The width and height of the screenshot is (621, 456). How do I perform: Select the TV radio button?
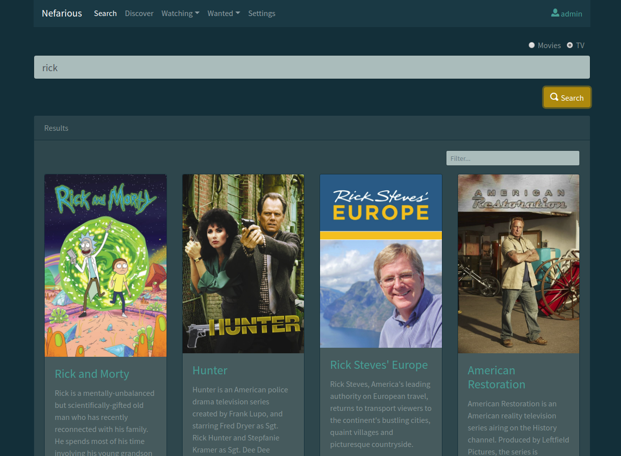570,45
